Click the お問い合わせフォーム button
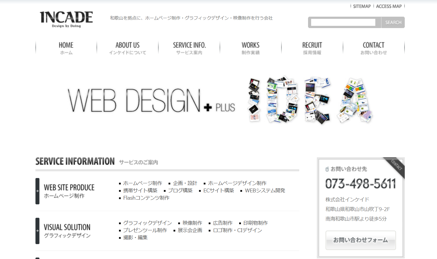Viewport: 437px width, 259px height. (x=361, y=240)
